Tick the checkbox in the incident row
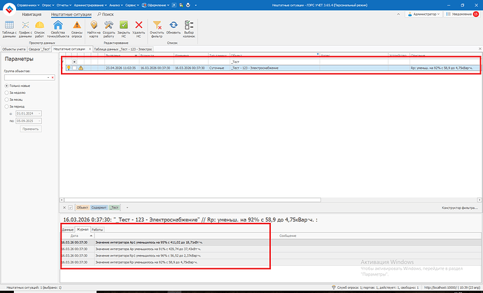Screen dimensions: 483x293 (74, 68)
